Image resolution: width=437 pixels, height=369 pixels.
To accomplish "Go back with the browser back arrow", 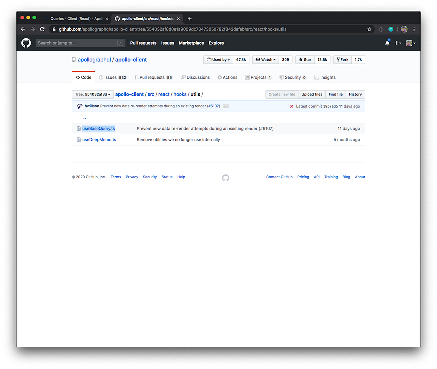I will [x=23, y=29].
